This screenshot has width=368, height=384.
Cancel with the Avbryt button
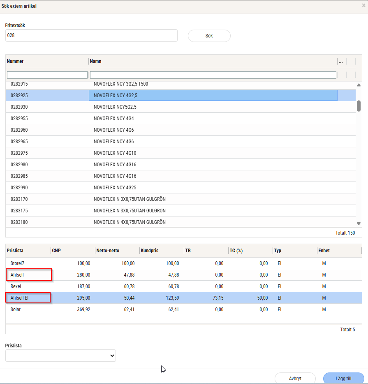pos(295,378)
